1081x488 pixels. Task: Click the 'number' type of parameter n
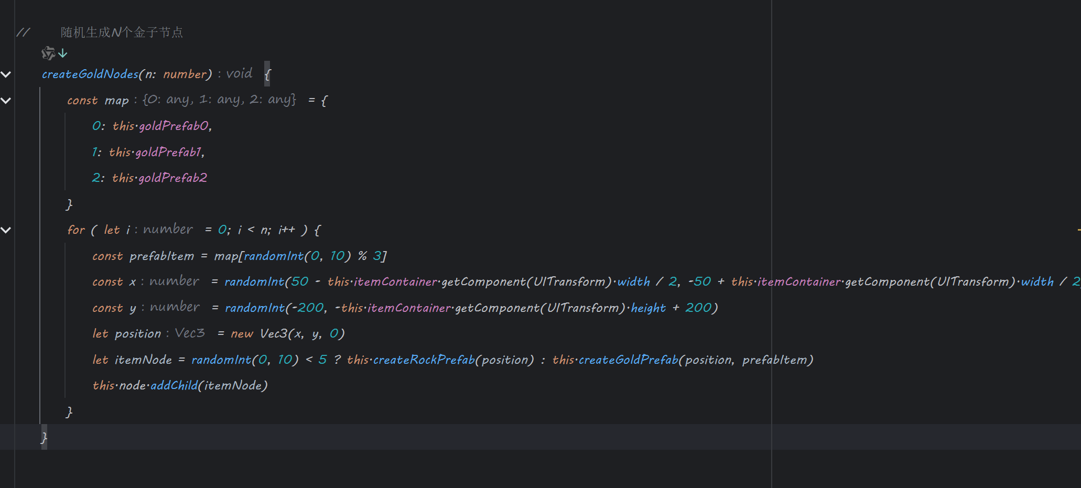tap(185, 74)
